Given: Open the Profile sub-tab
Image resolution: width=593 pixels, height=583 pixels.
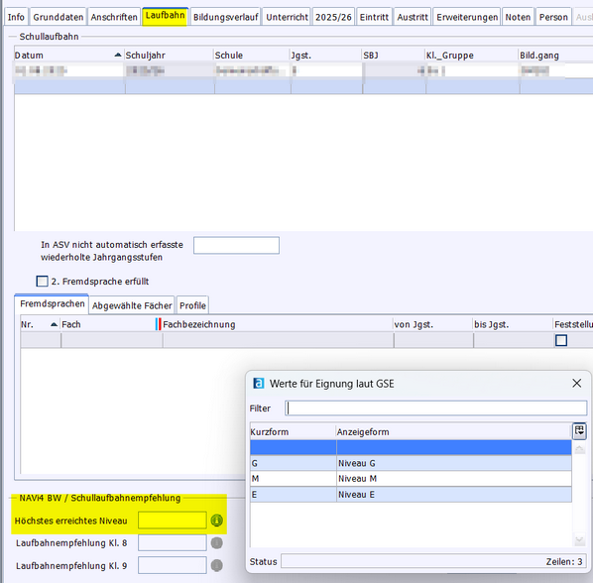Looking at the screenshot, I should click(x=192, y=305).
